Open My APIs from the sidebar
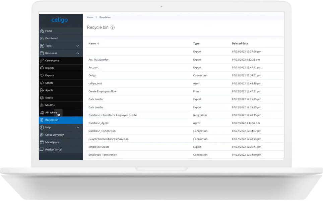Image resolution: width=323 pixels, height=209 pixels. (50, 105)
